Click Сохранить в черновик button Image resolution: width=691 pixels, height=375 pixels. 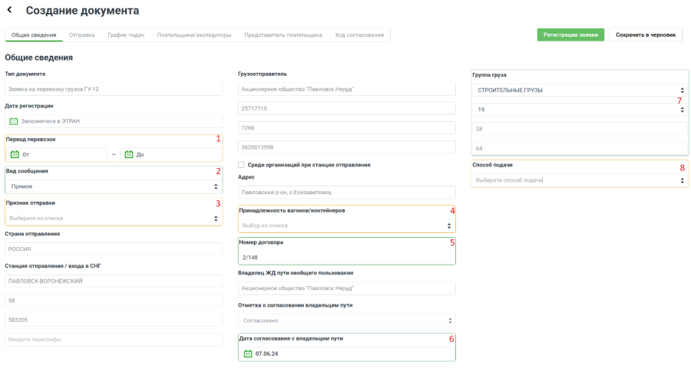pos(646,35)
